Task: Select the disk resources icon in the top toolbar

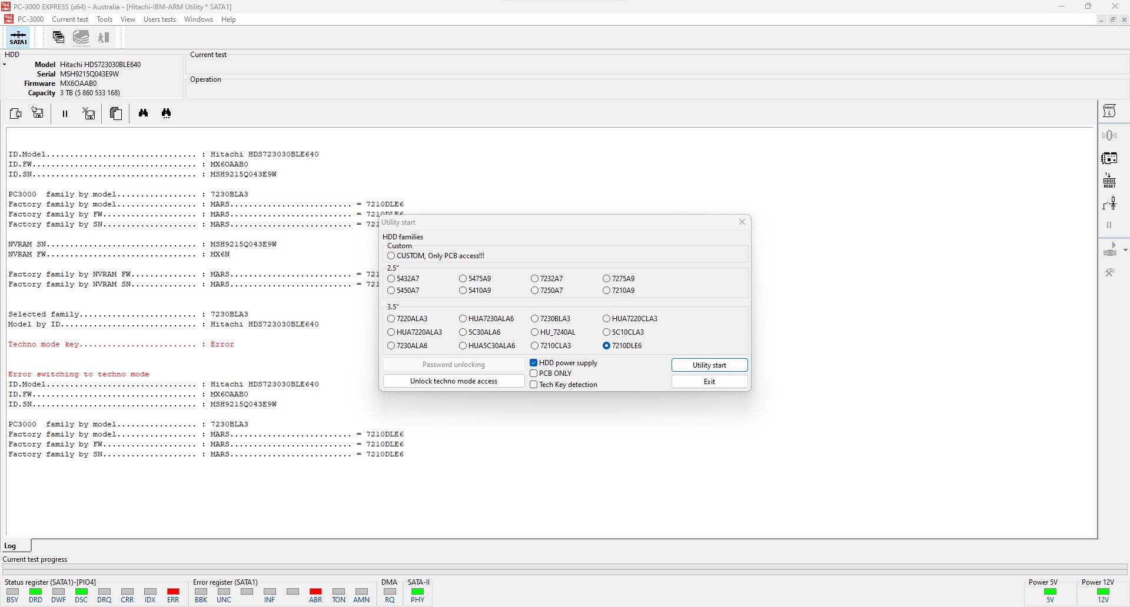Action: pyautogui.click(x=81, y=37)
